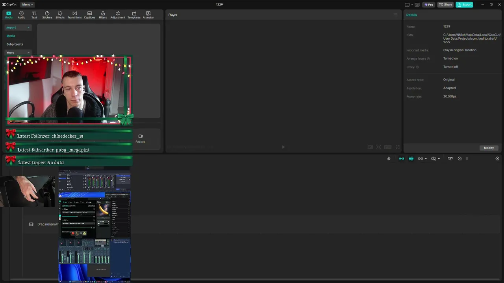Expand the preview axis dropdown arrow
Image resolution: width=504 pixels, height=283 pixels.
pos(439,159)
